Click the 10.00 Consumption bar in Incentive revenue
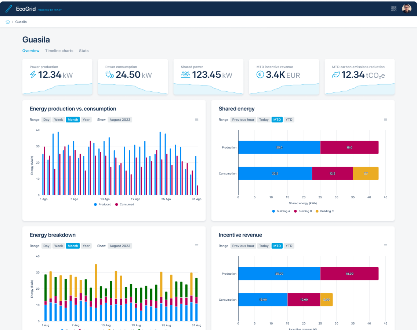This screenshot has height=330, width=417. coord(304,300)
